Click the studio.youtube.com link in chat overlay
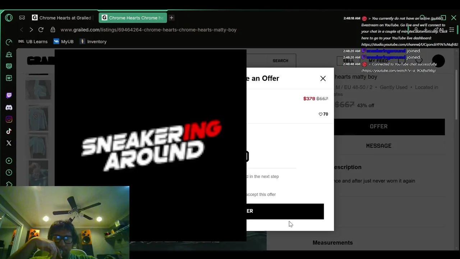The width and height of the screenshot is (460, 259). click(410, 44)
